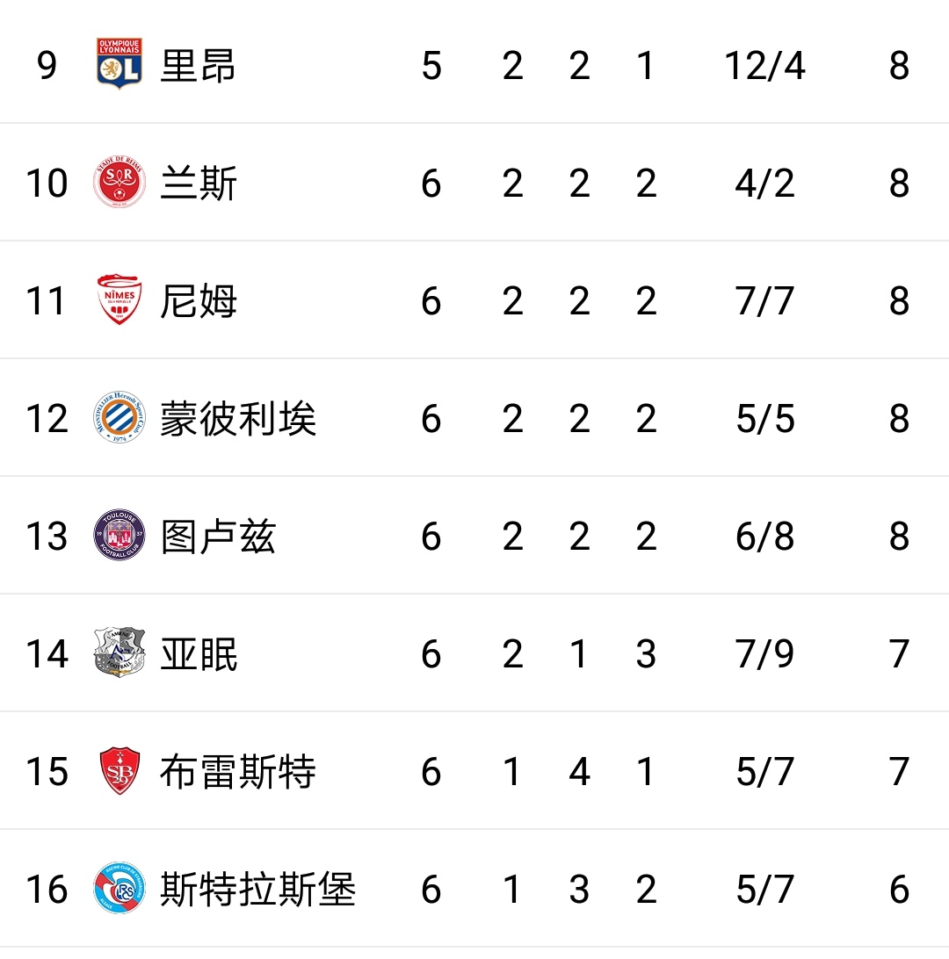
Task: Open team 里昂 from the standings
Action: point(198,66)
